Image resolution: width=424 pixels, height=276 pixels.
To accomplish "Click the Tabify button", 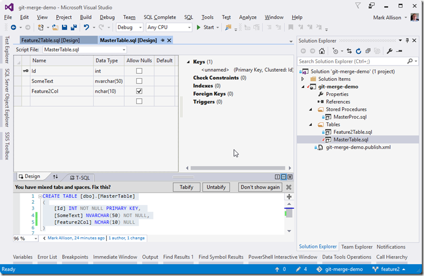I will point(186,187).
